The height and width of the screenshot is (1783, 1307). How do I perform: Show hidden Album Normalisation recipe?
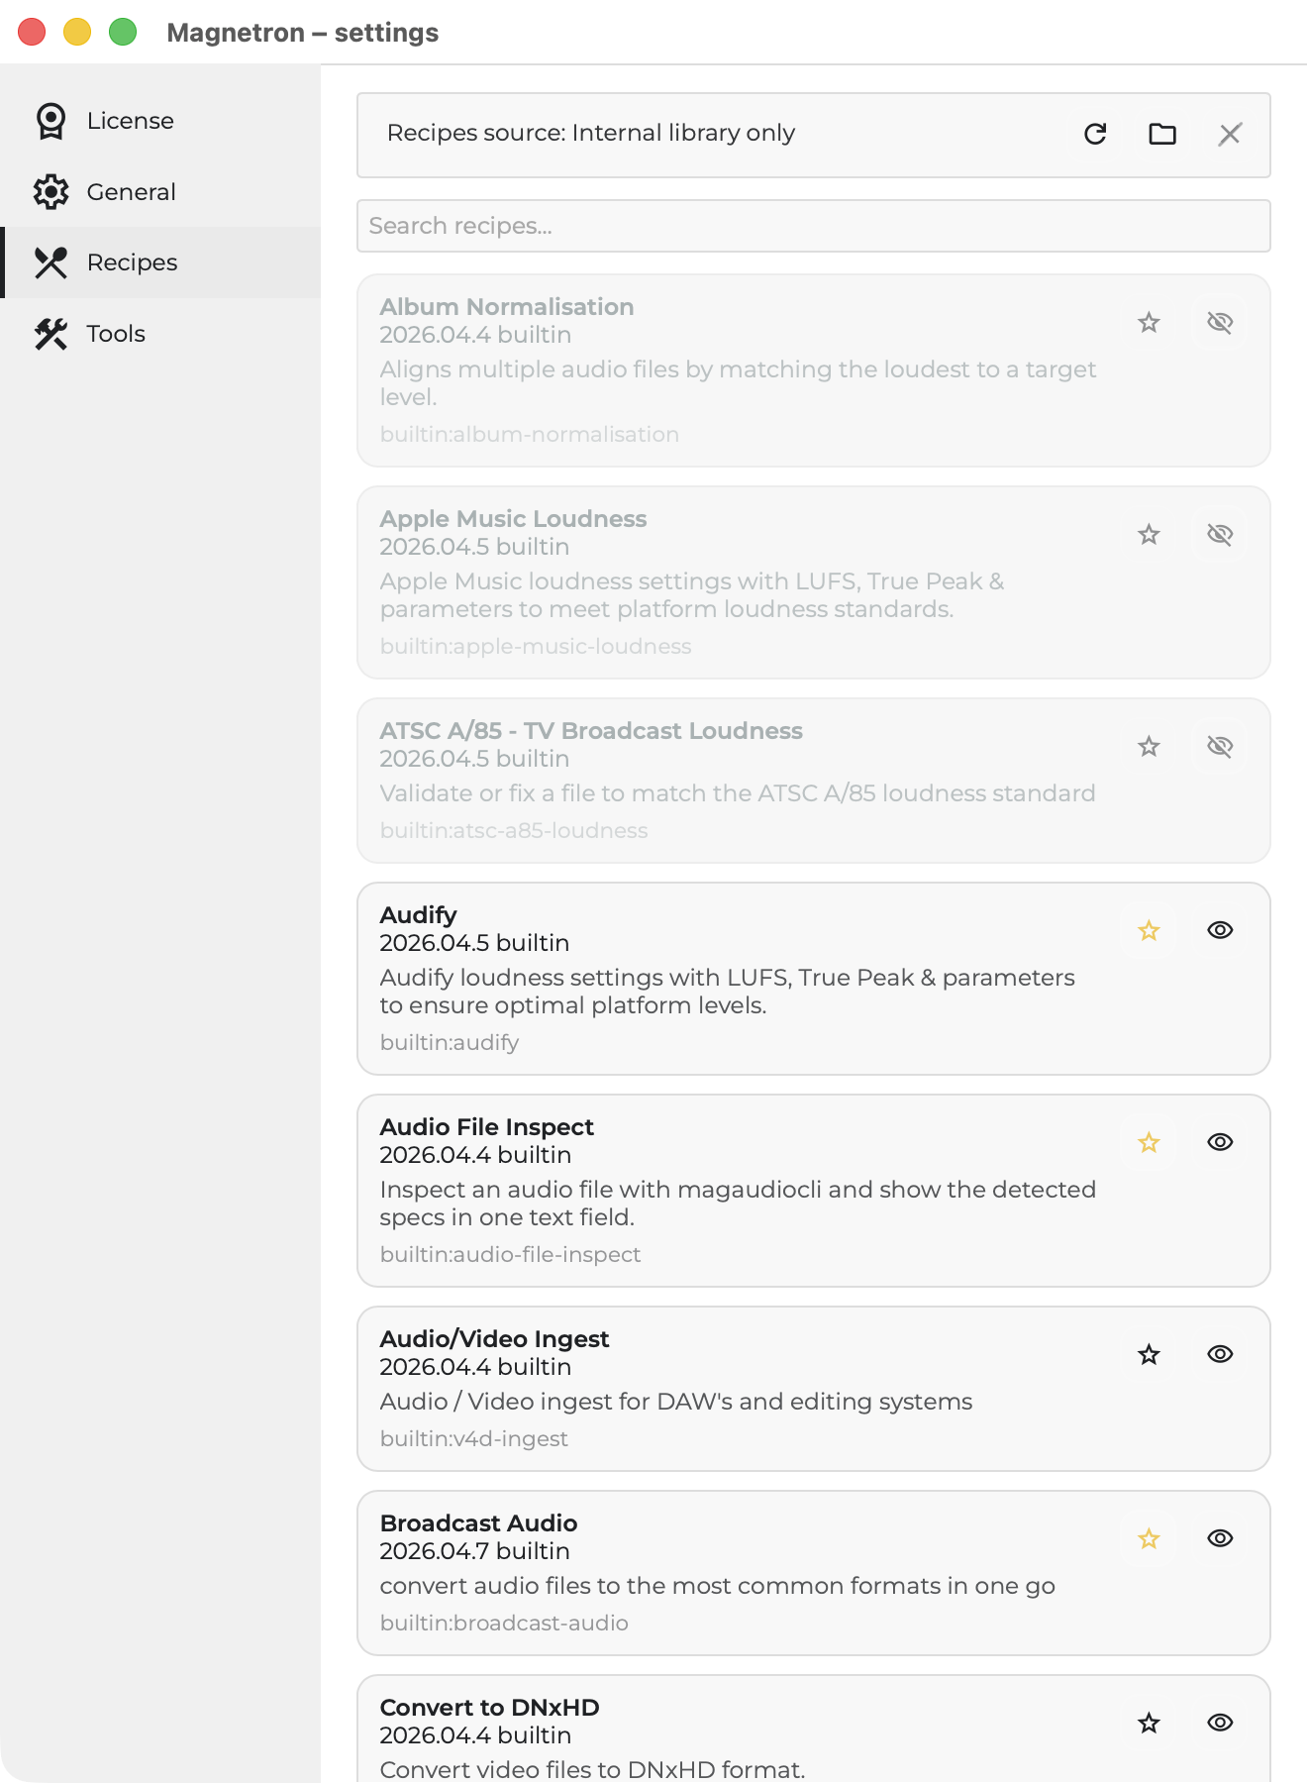(1220, 323)
